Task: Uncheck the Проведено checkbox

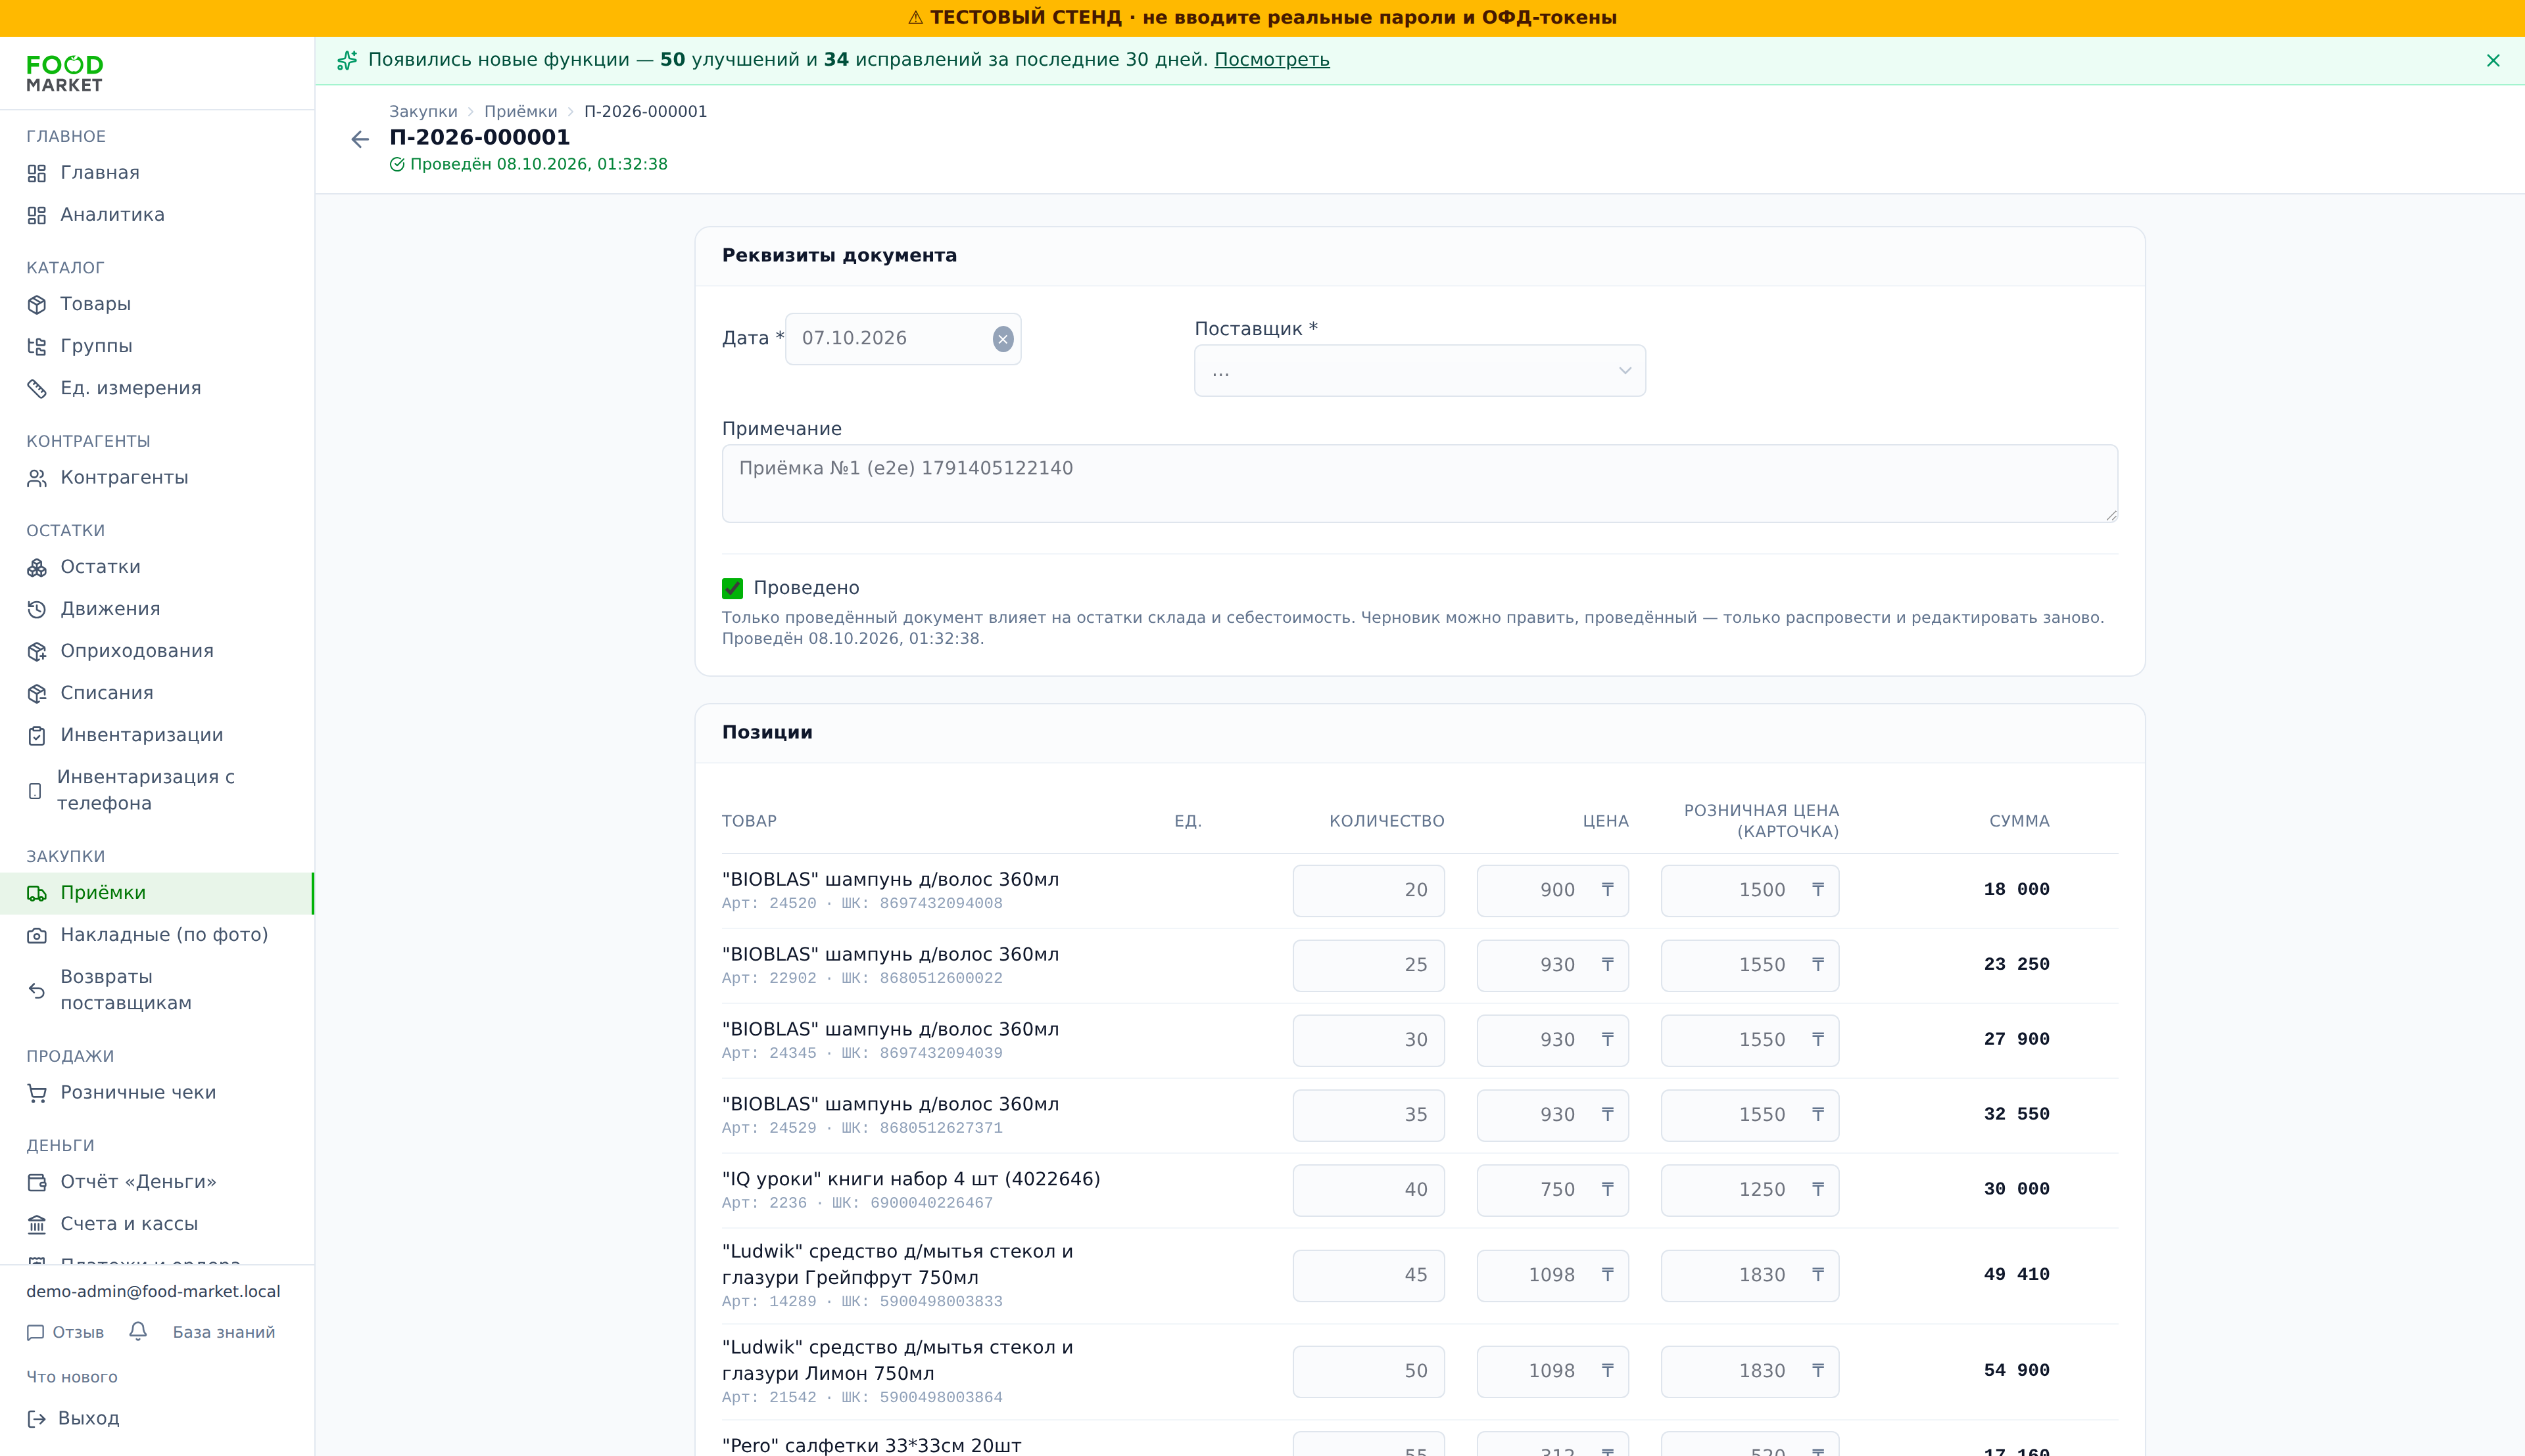Action: pyautogui.click(x=733, y=588)
